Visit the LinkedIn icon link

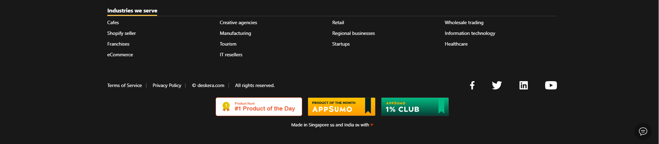pyautogui.click(x=523, y=85)
